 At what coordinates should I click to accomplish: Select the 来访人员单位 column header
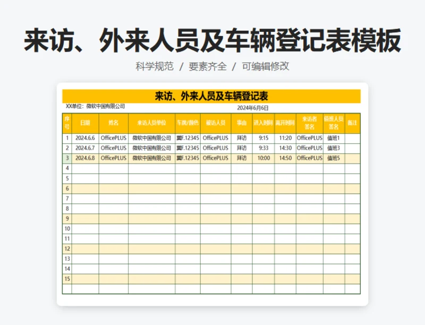[151, 123]
